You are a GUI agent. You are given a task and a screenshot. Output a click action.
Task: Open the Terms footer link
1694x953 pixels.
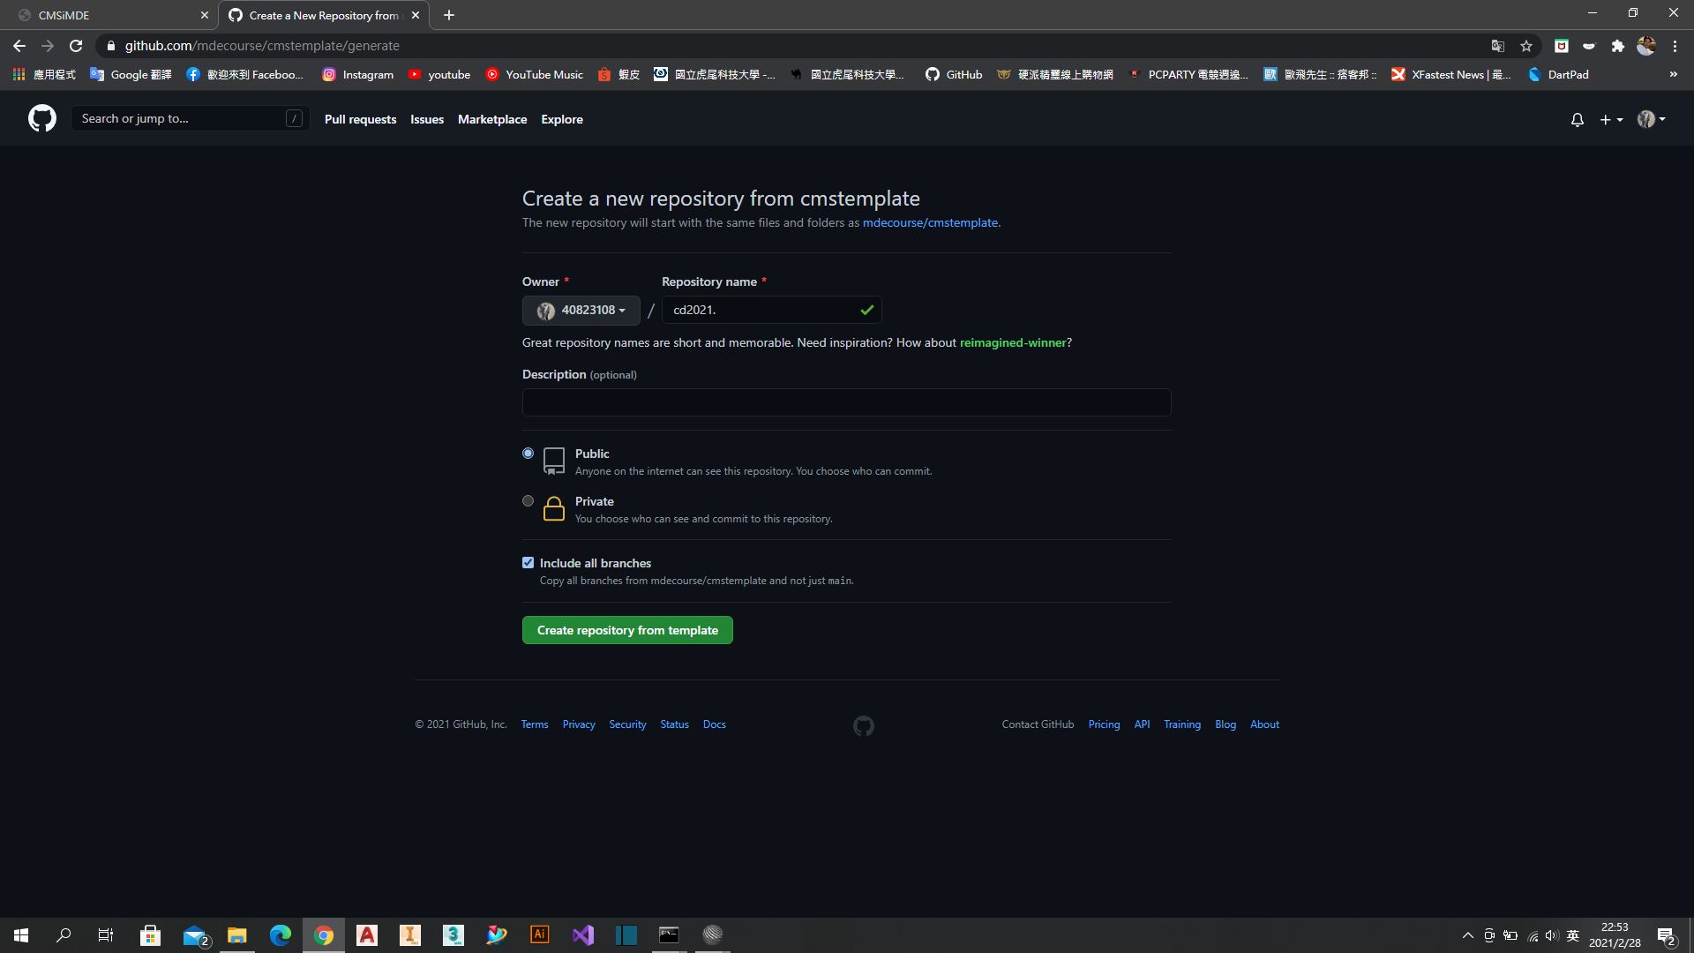(x=535, y=724)
